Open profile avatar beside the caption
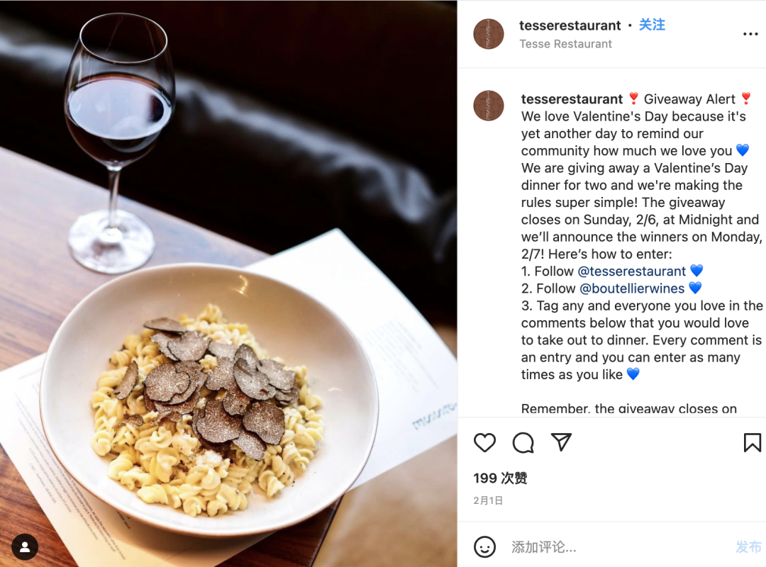Screen dimensions: 766x567 click(489, 106)
